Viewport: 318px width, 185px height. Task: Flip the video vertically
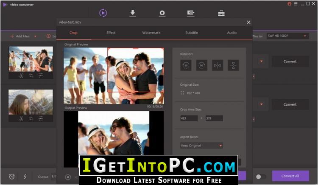[233, 65]
